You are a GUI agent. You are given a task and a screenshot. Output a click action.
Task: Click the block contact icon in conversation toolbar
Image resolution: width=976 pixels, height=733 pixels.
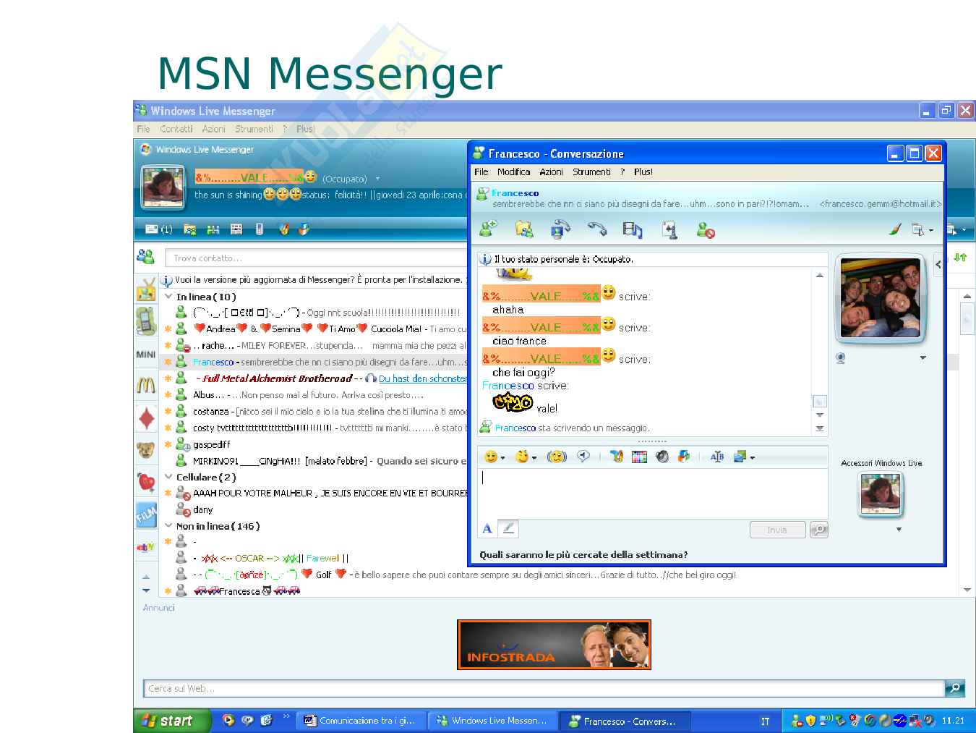705,230
